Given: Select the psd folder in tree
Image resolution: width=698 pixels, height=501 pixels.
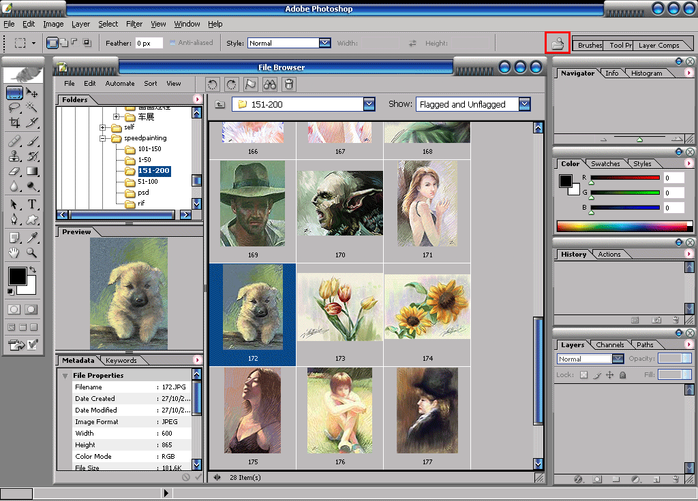Looking at the screenshot, I should 143,193.
